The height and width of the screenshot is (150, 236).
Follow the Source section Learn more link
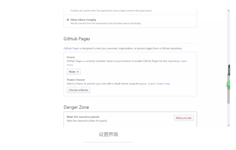point(184,61)
